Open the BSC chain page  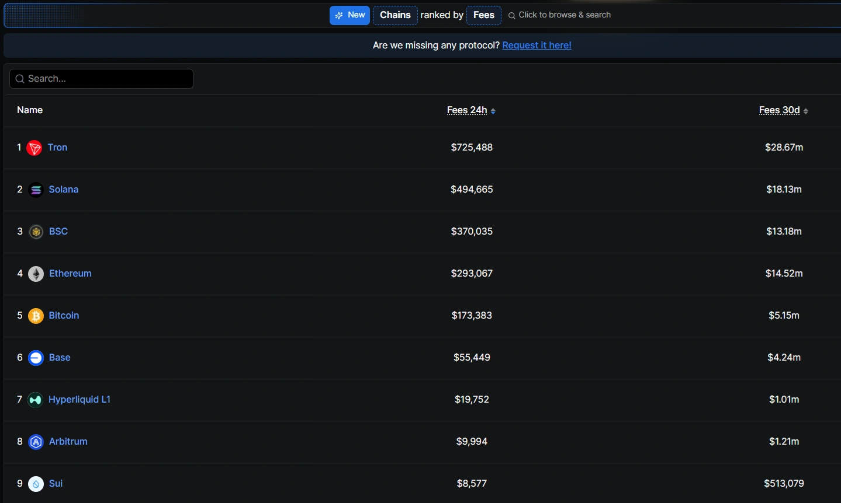(58, 232)
